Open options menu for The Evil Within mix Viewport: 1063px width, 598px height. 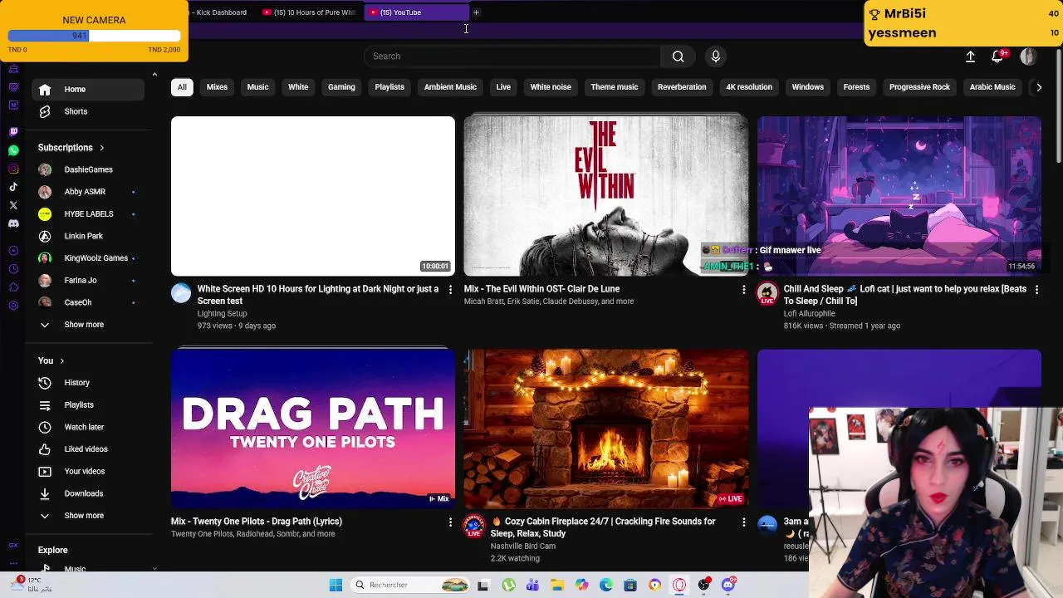744,290
